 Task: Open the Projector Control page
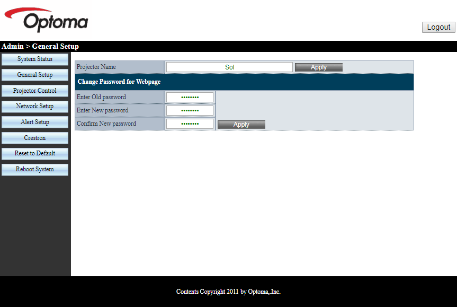coord(35,91)
